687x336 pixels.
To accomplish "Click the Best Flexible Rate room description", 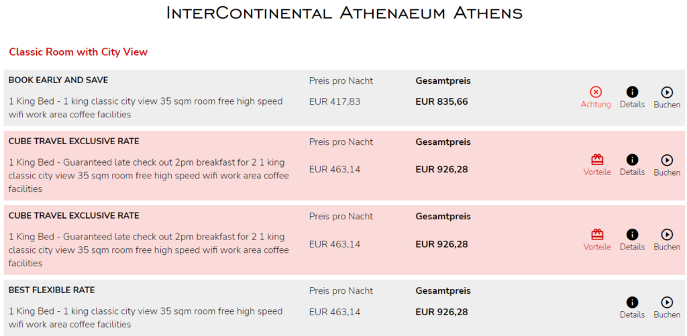I will (x=146, y=318).
